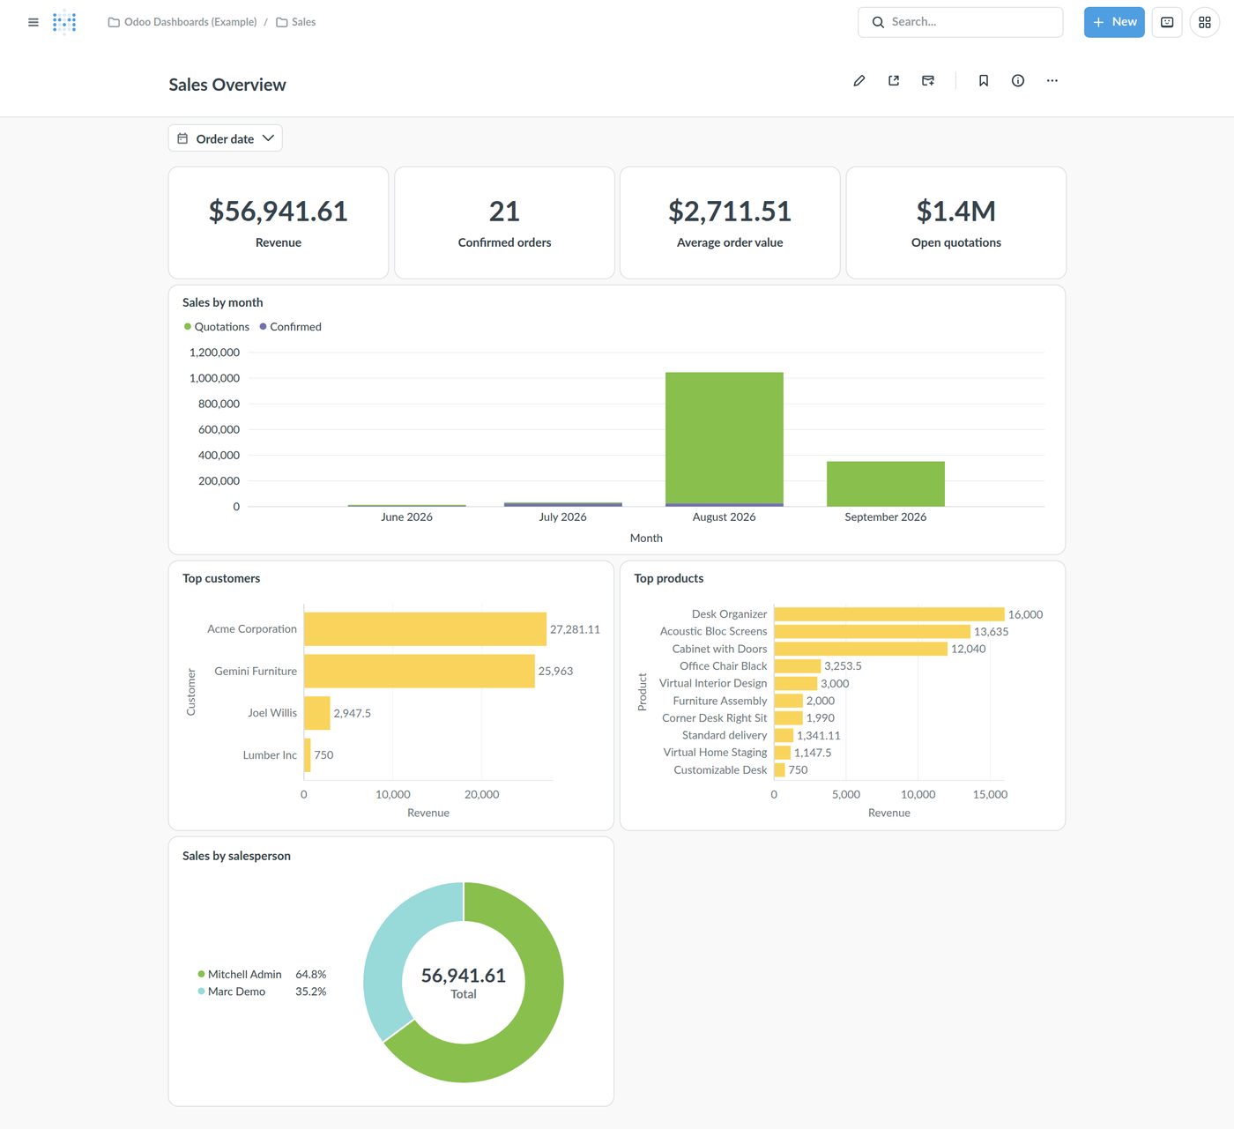Focus the Search input field
This screenshot has height=1129, width=1234.
pyautogui.click(x=960, y=22)
